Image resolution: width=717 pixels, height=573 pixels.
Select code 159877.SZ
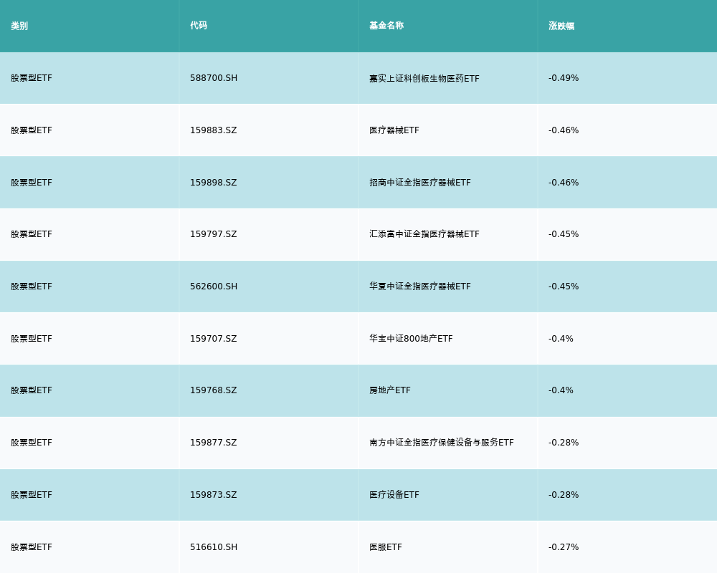[x=213, y=443]
